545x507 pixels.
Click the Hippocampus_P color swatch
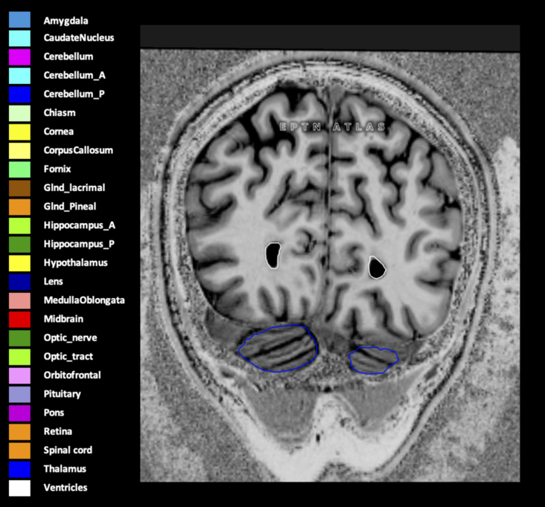tap(19, 245)
